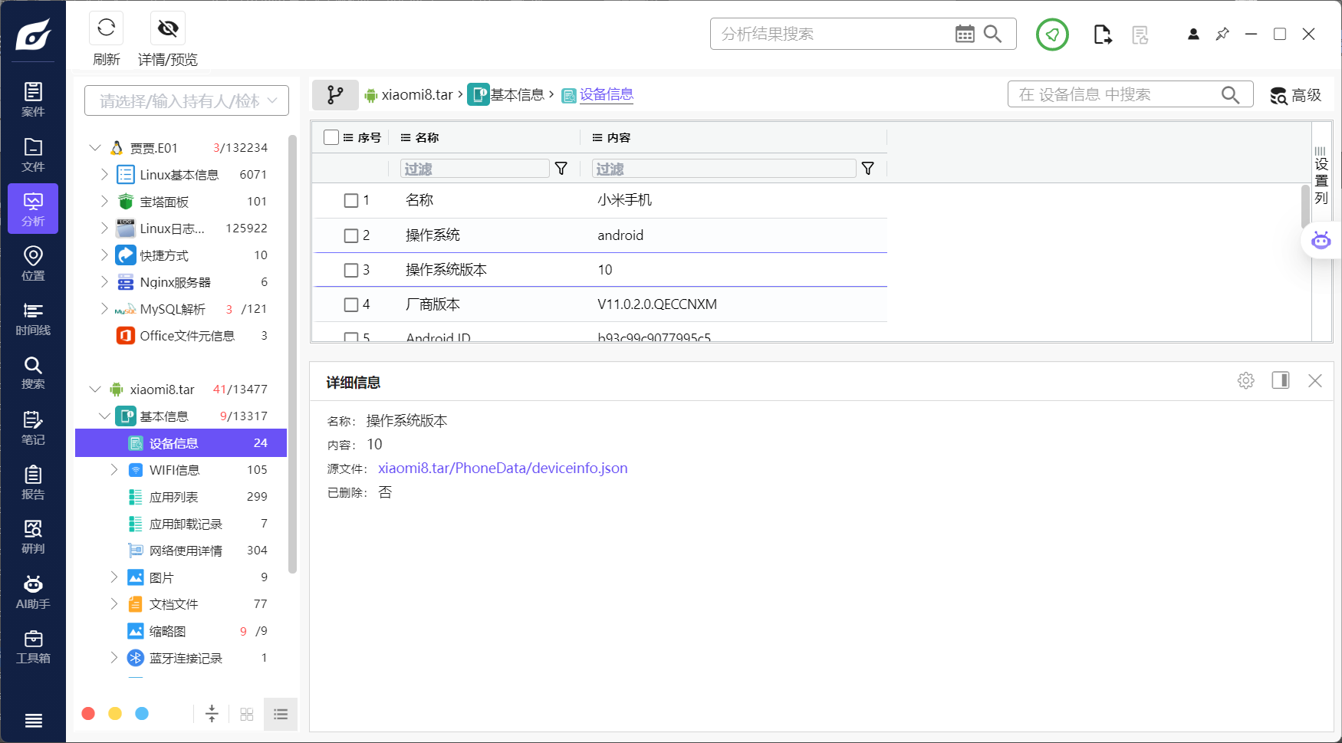
Task: Open the 搜索 sidebar section
Action: pos(33,373)
